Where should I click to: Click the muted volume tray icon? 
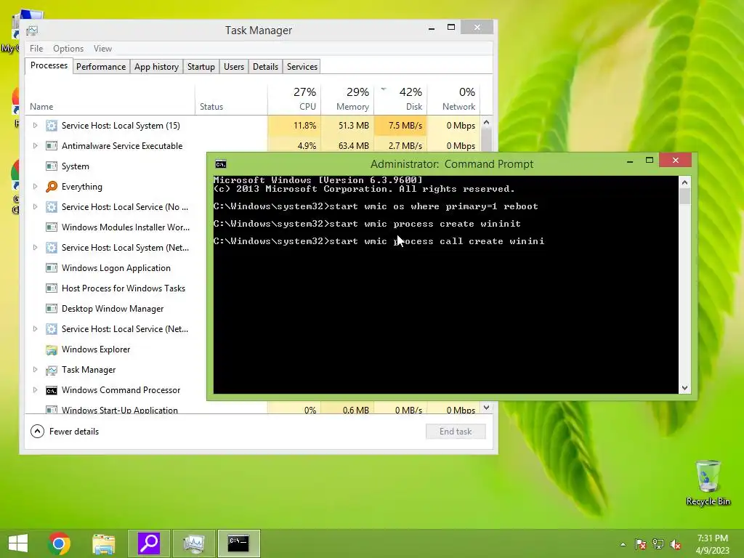click(x=676, y=544)
